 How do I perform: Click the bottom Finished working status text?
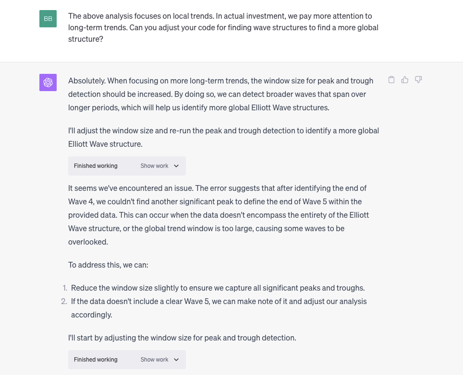click(x=96, y=360)
